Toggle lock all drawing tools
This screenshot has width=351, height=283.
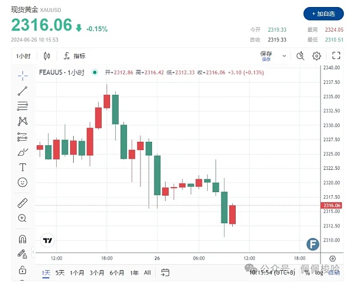point(22,270)
